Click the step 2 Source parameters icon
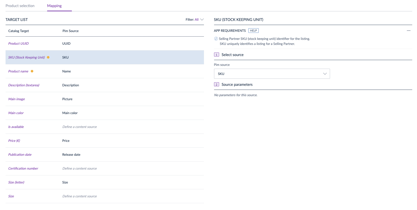 (x=216, y=84)
